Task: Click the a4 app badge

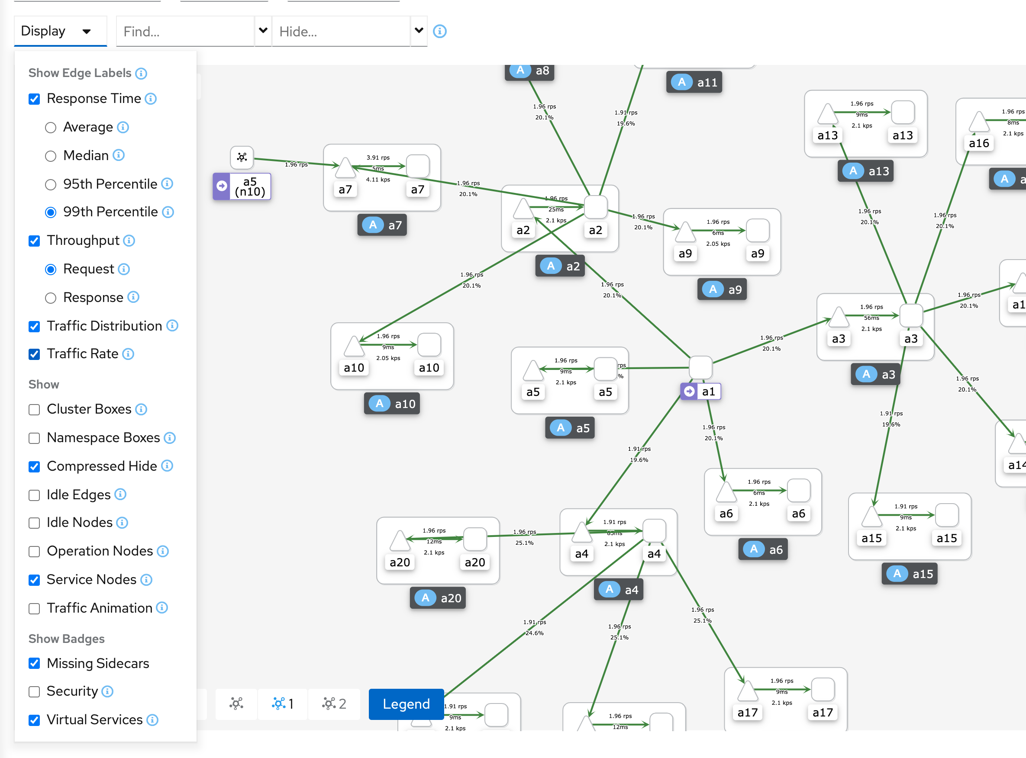Action: click(619, 590)
